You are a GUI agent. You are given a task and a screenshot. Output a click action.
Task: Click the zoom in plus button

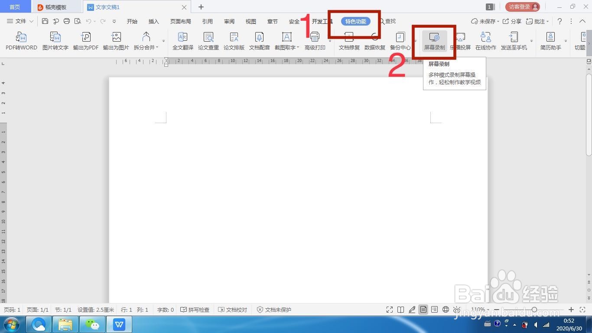click(571, 310)
